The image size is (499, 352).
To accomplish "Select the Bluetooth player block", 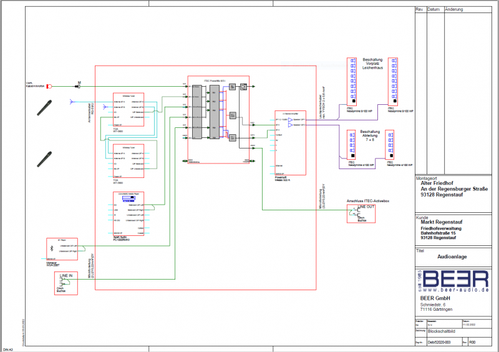I will [62, 249].
